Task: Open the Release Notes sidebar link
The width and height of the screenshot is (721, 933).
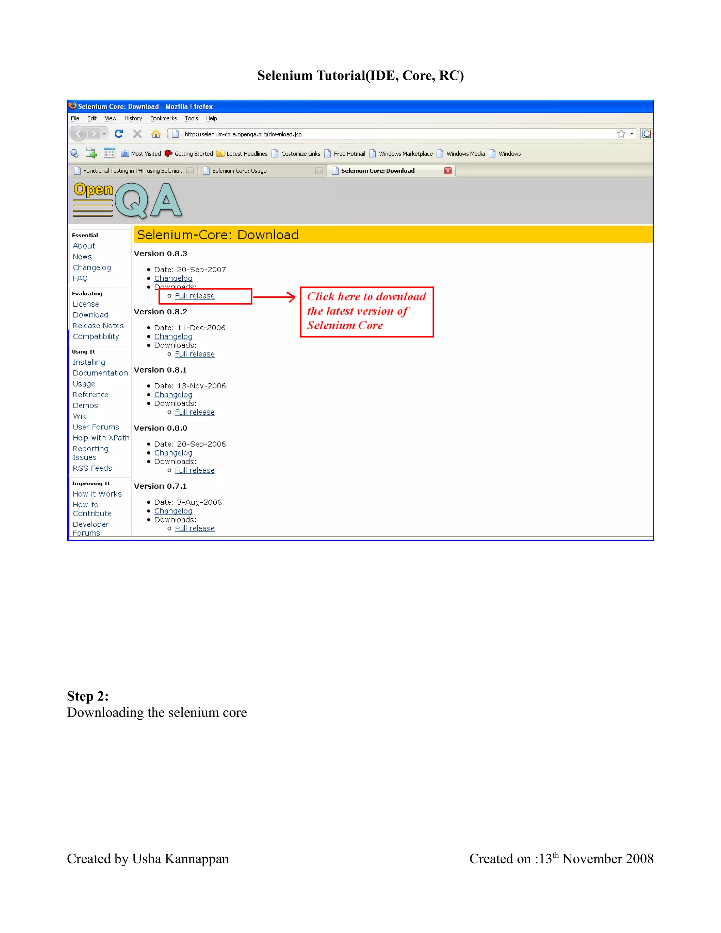Action: coord(98,326)
